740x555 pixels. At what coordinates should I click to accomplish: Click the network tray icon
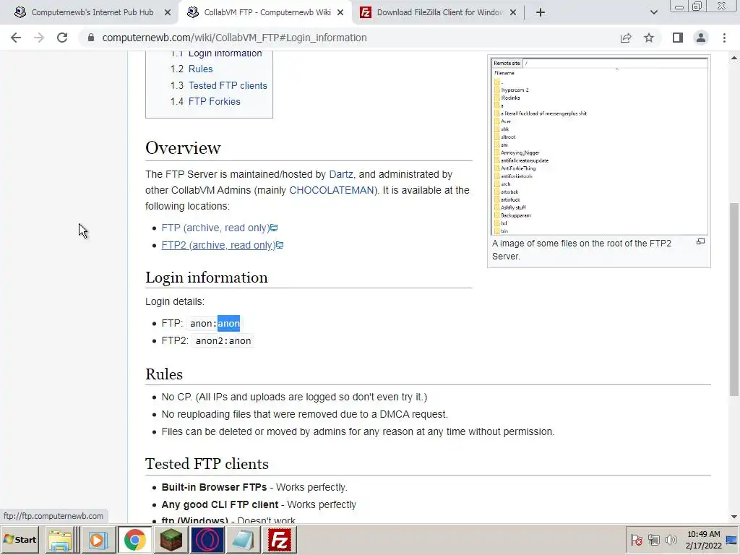tap(653, 540)
